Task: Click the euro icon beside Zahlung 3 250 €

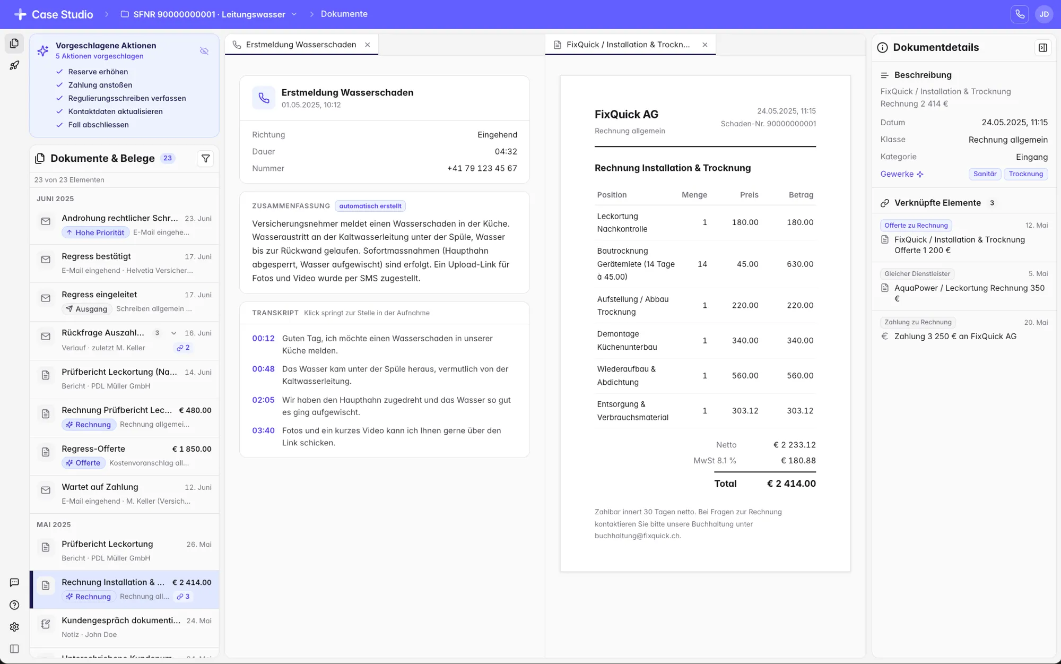Action: (x=884, y=336)
